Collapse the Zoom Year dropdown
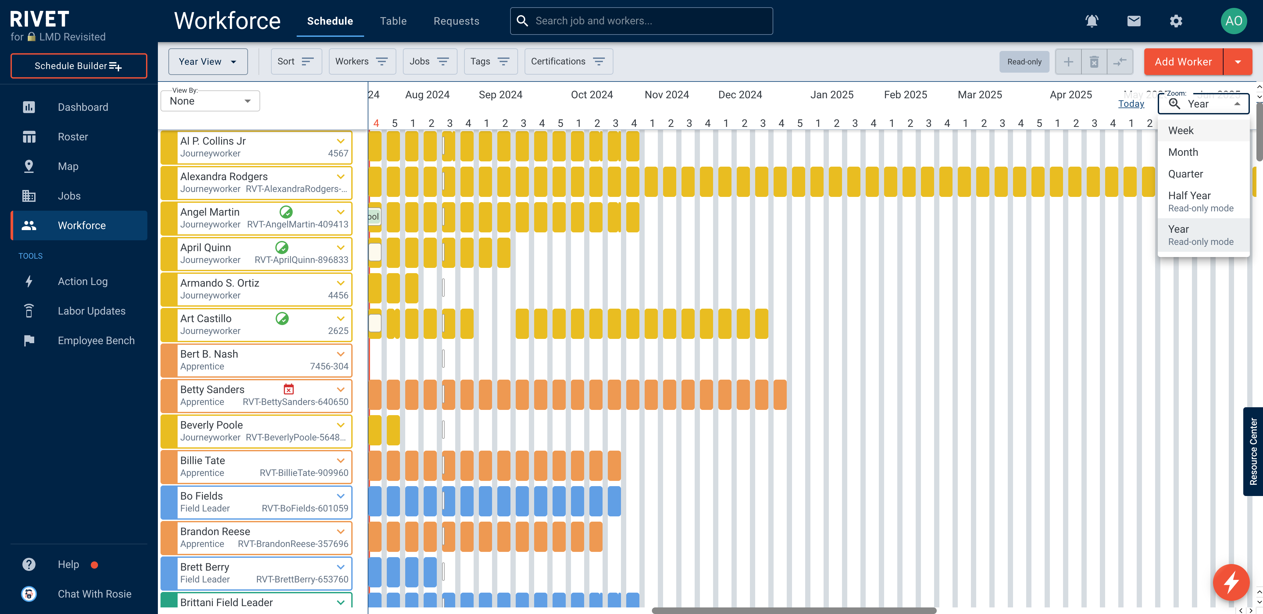This screenshot has width=1263, height=614. [x=1237, y=104]
